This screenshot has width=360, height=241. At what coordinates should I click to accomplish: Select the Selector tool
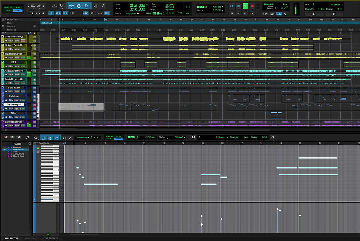[x=78, y=6]
